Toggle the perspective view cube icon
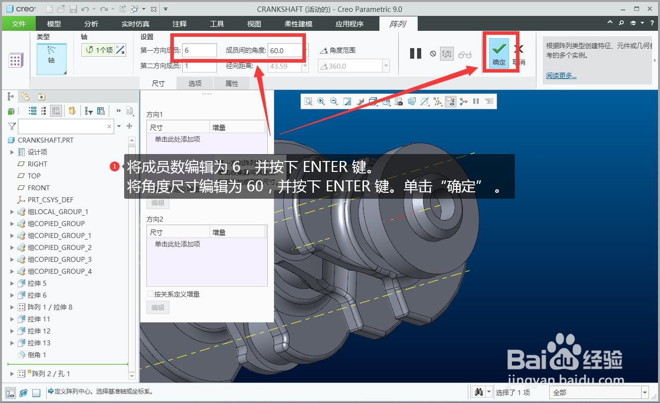660x403 pixels. click(x=412, y=101)
